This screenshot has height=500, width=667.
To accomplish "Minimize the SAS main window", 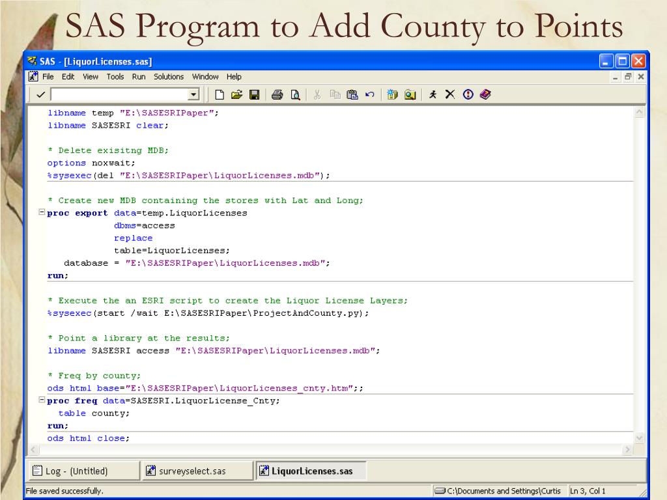I will coord(606,62).
